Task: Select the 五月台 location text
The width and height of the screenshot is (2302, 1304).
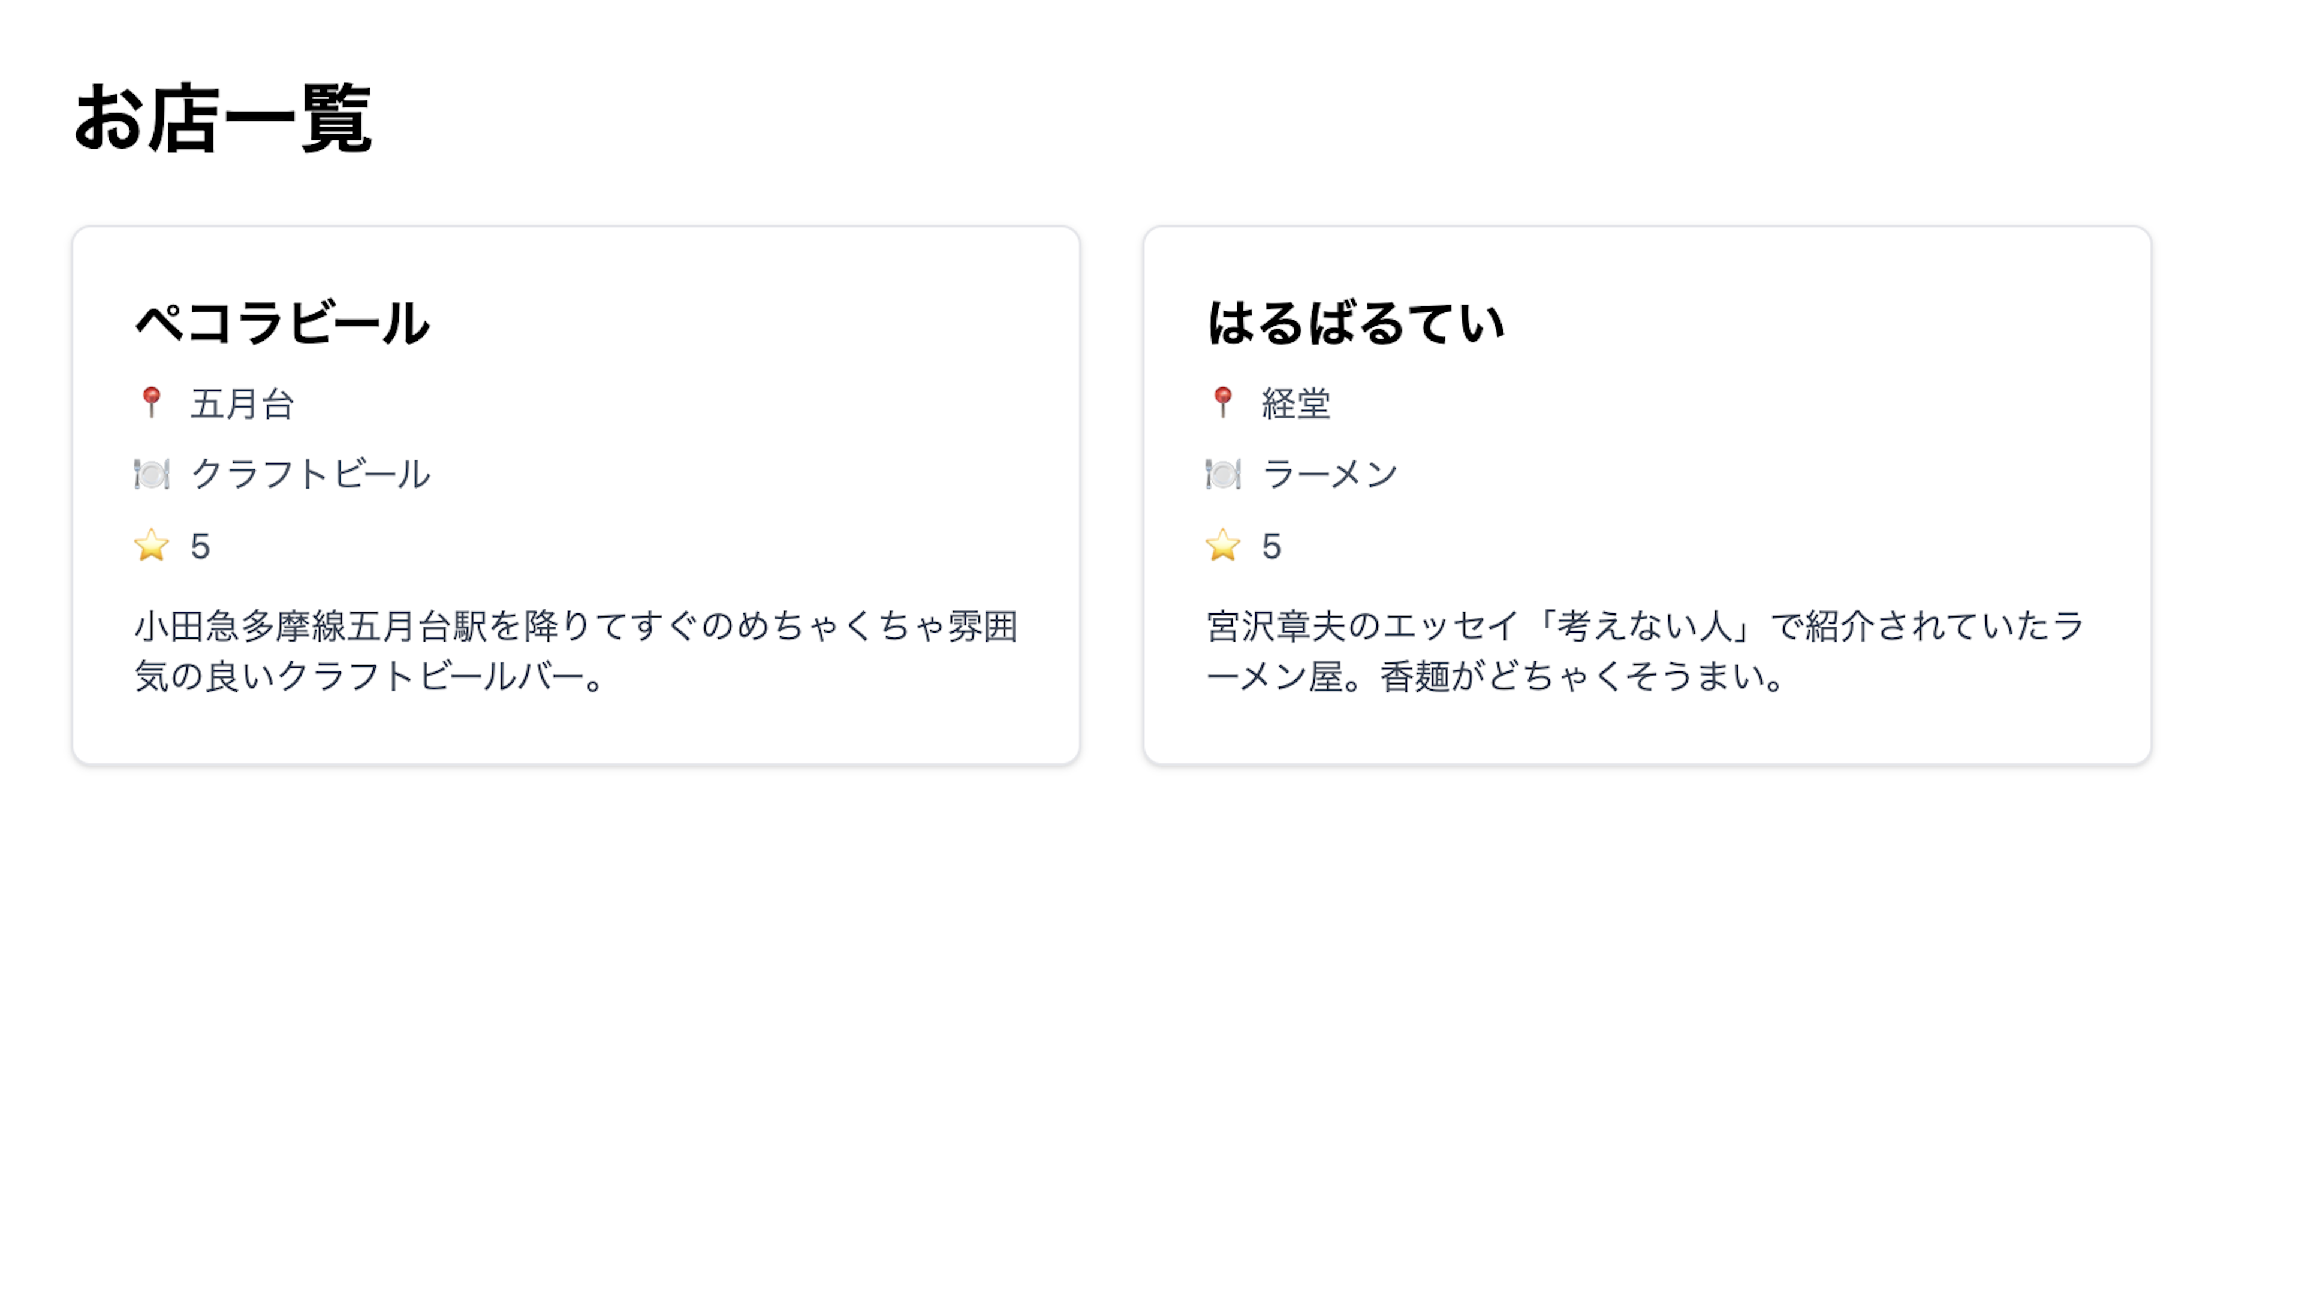Action: [242, 404]
